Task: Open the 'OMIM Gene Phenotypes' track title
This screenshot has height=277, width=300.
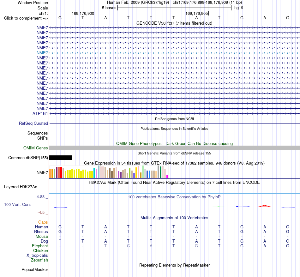Action: tap(174, 143)
